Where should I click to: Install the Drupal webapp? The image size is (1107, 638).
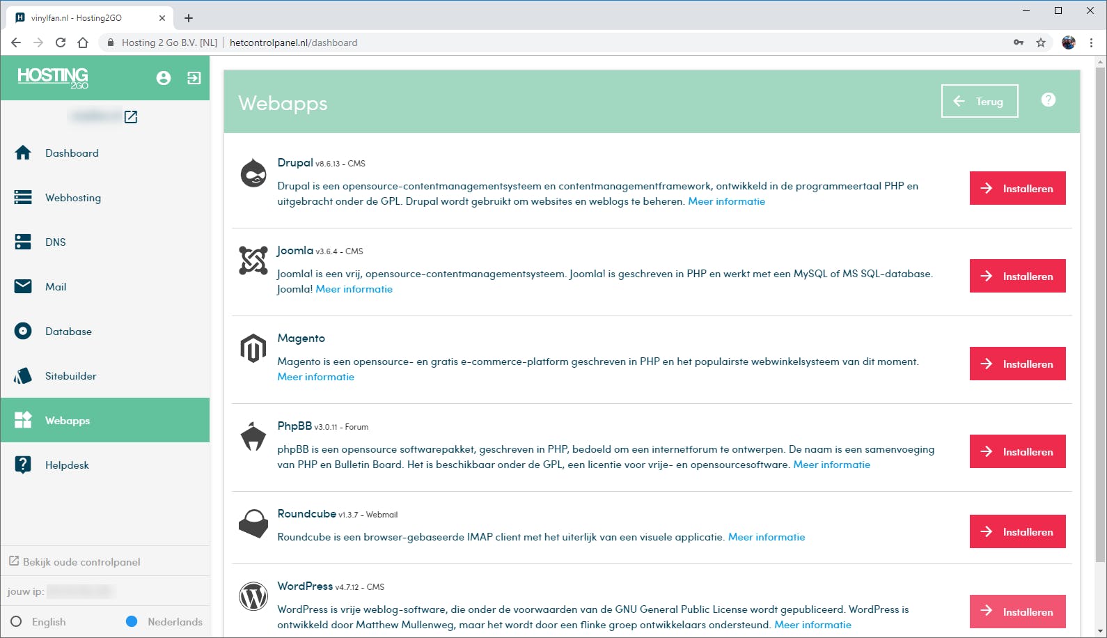point(1017,188)
